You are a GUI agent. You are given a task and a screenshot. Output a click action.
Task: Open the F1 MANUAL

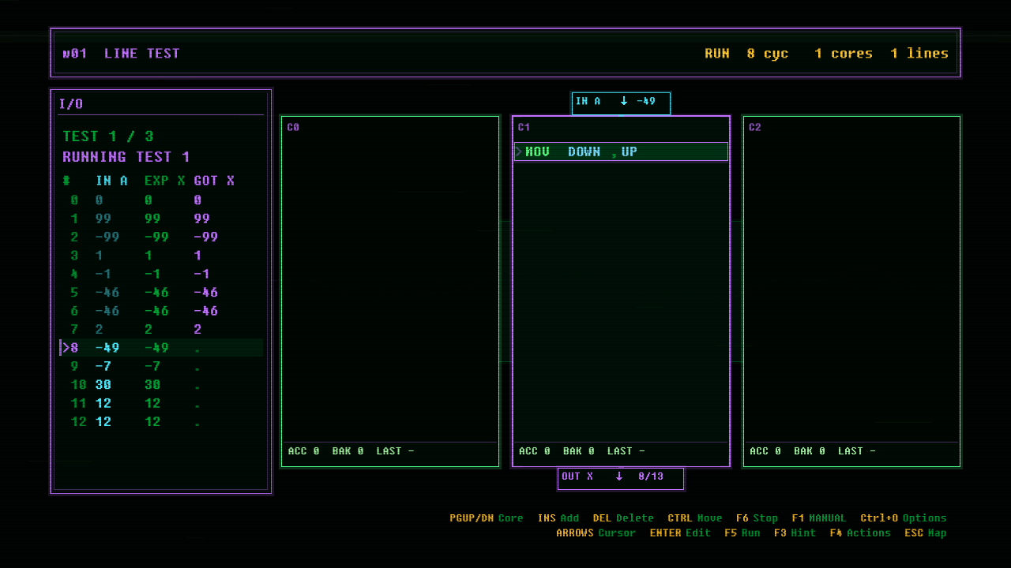(818, 518)
